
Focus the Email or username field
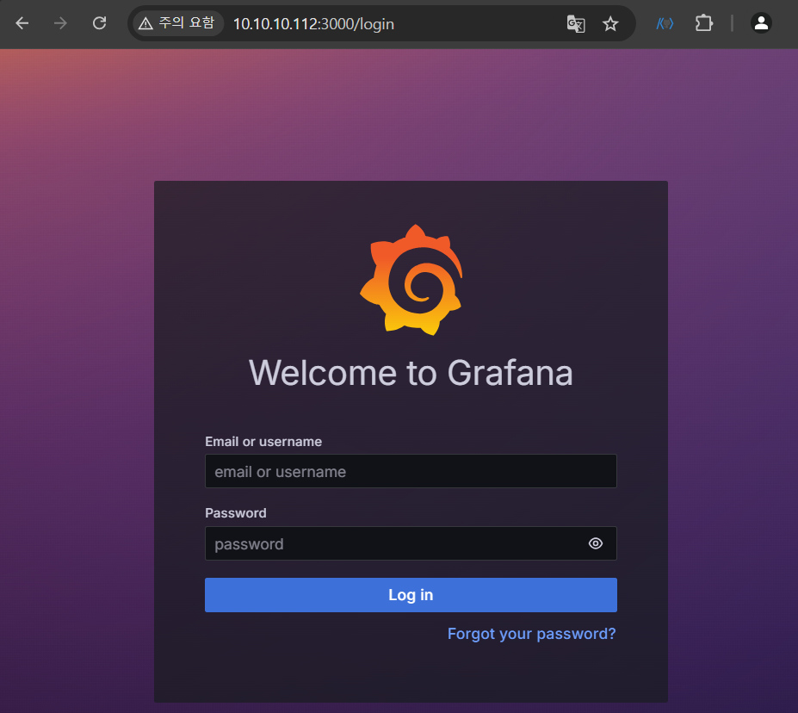coord(411,471)
